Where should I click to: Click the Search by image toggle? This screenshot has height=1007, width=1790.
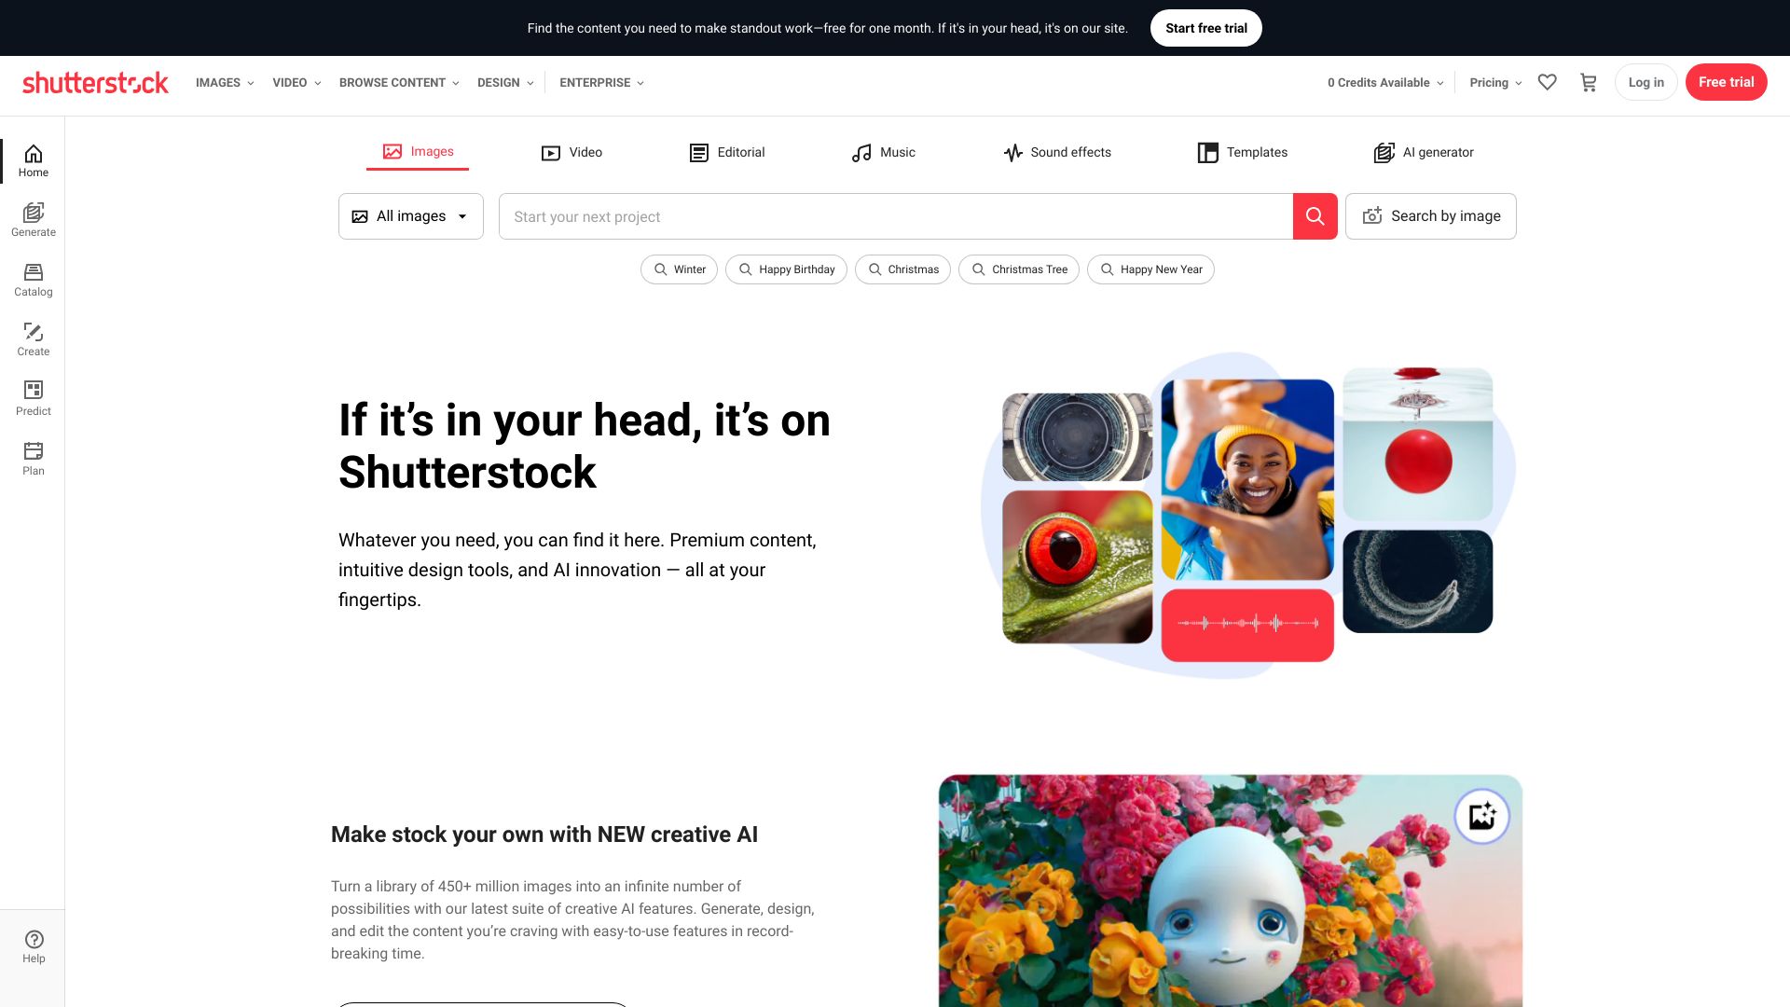tap(1430, 216)
